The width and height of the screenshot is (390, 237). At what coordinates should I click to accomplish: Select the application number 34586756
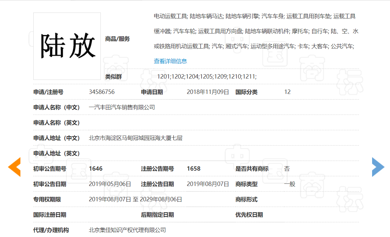tap(102, 92)
